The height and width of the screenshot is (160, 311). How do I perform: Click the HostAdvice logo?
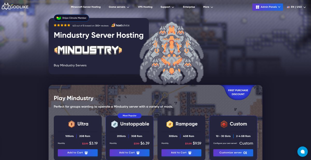tap(121, 25)
